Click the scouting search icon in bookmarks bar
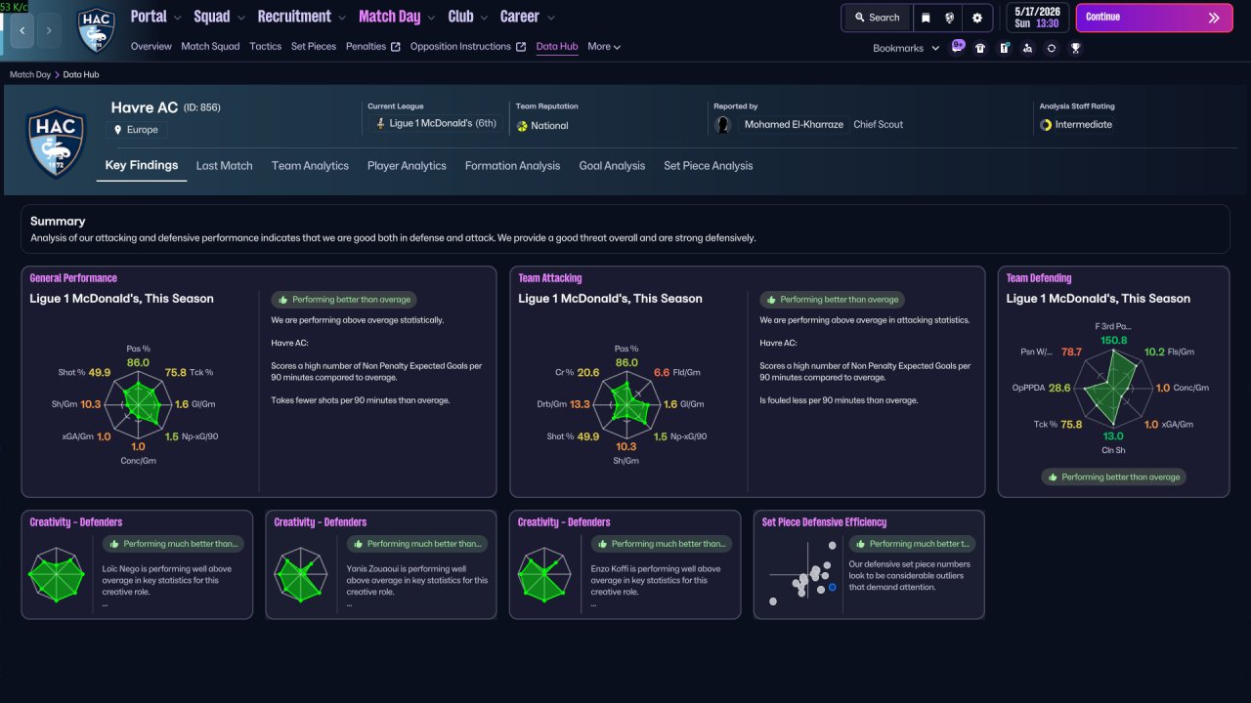Screen dimensions: 1251x703 1027,48
